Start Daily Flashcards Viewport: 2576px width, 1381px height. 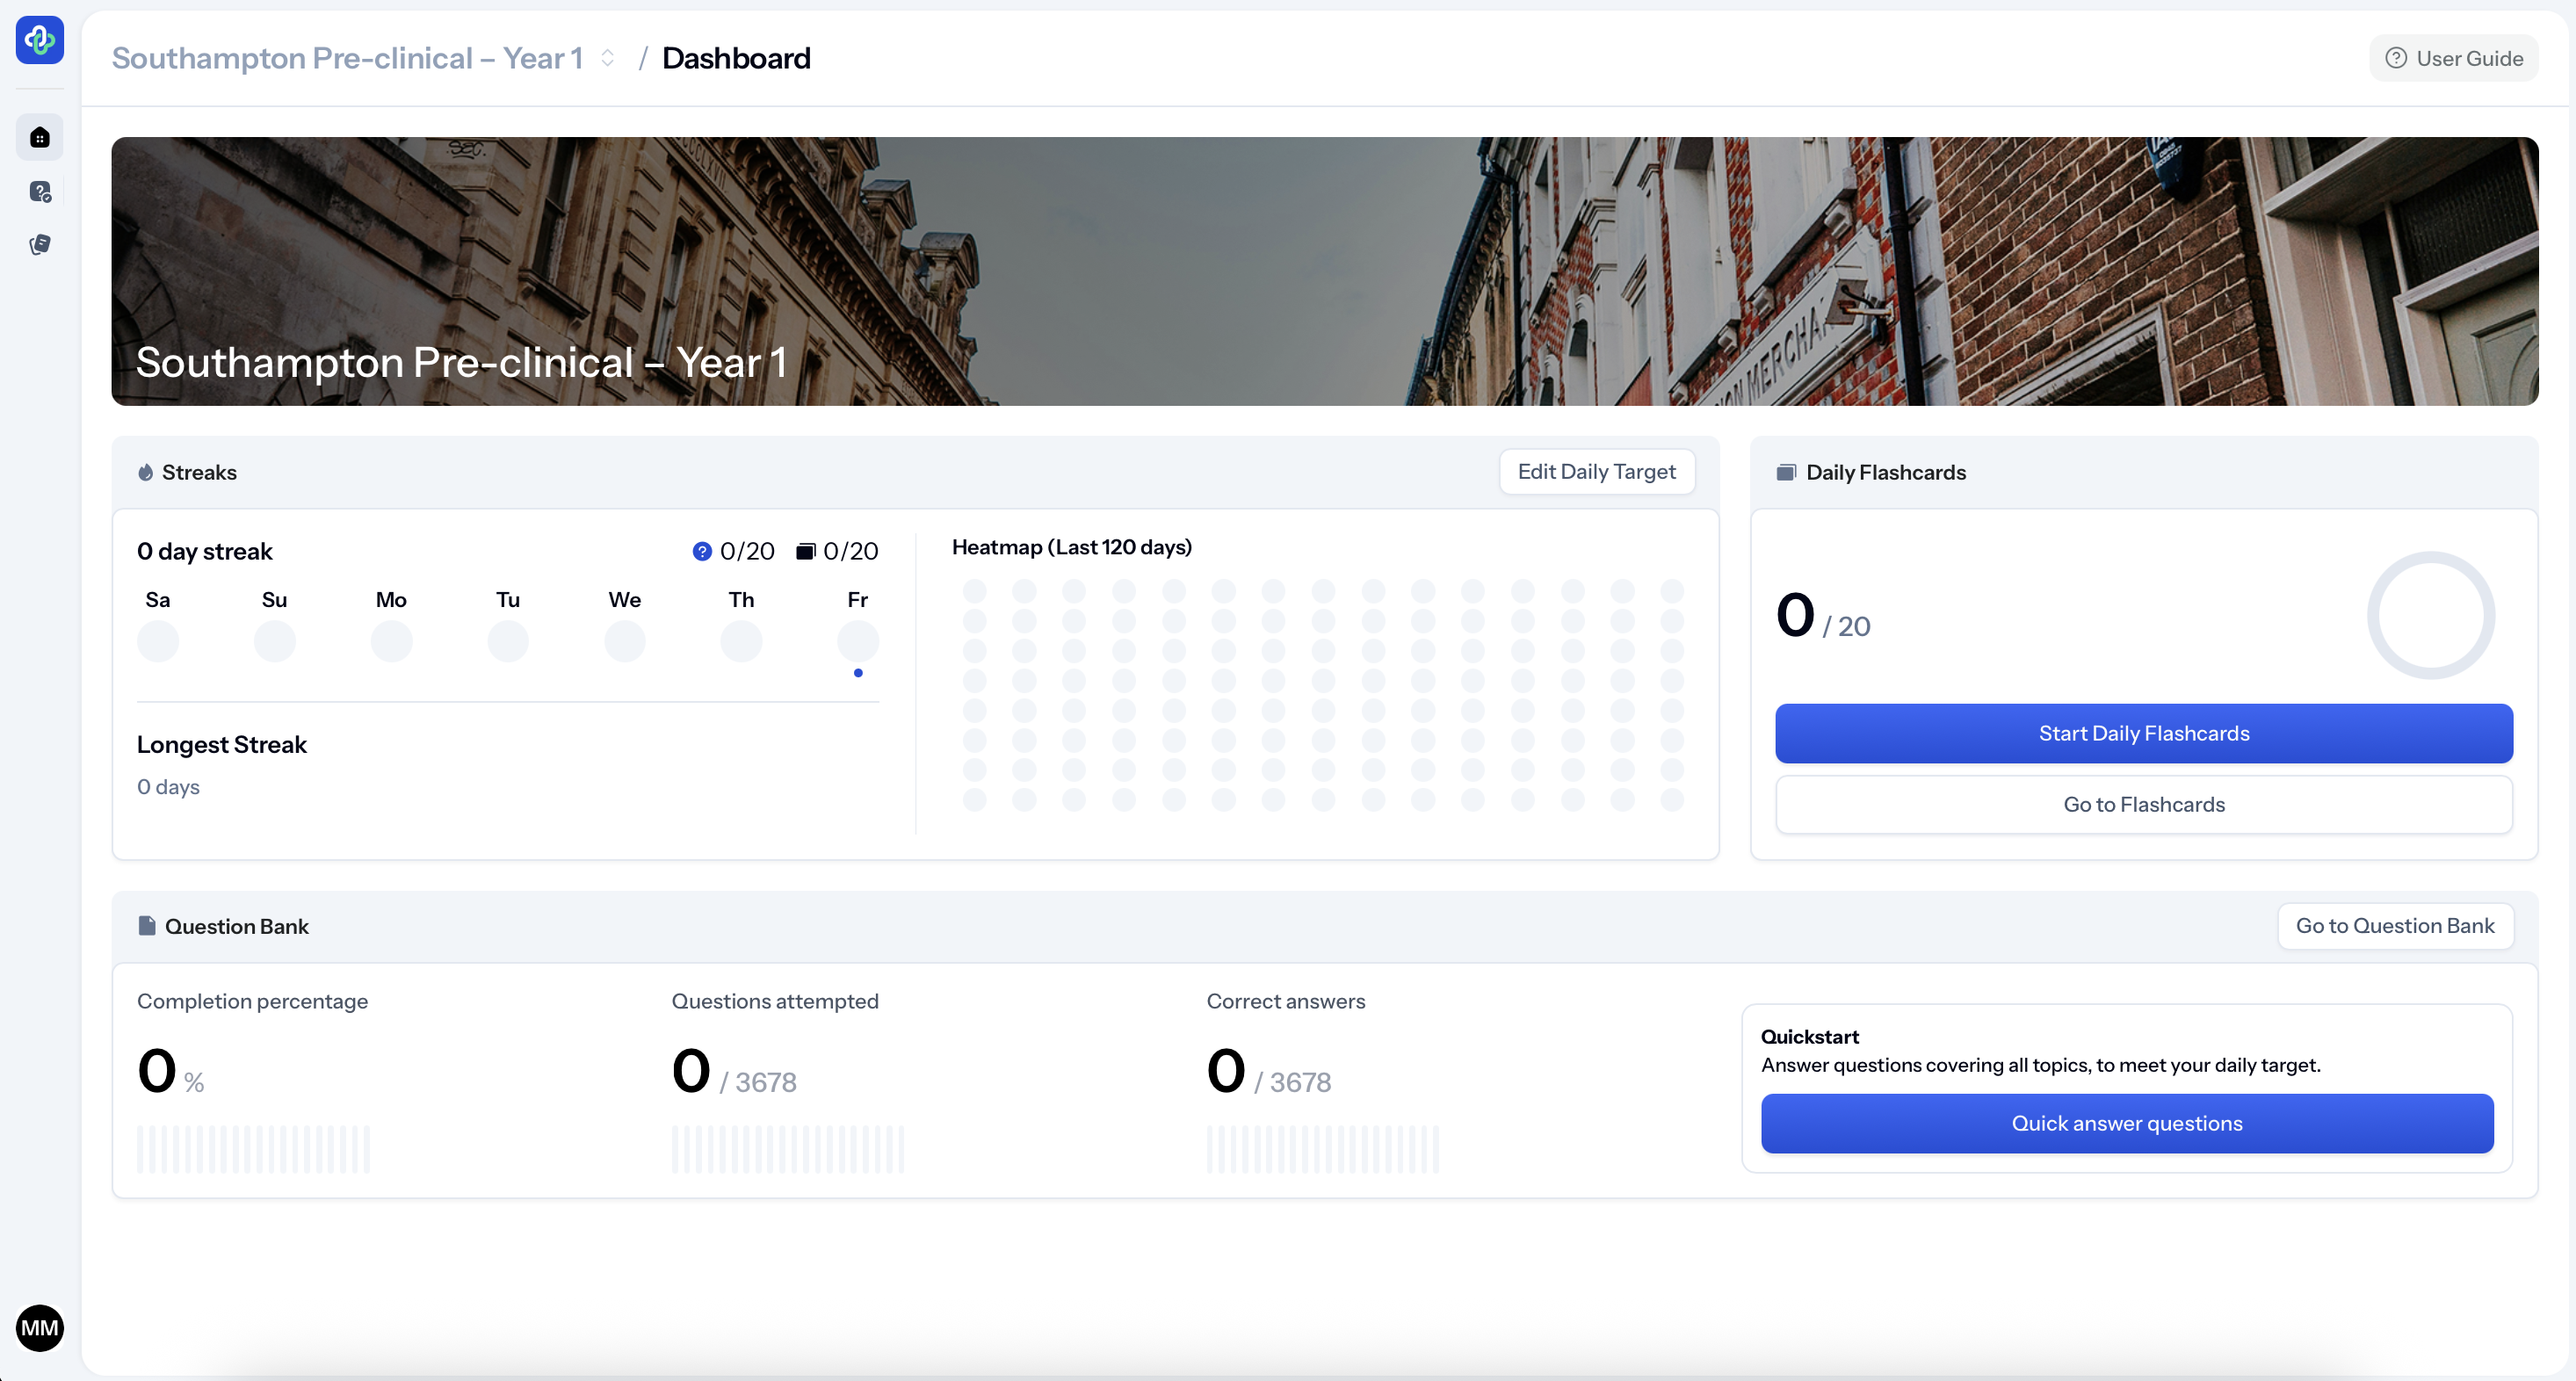pos(2143,734)
